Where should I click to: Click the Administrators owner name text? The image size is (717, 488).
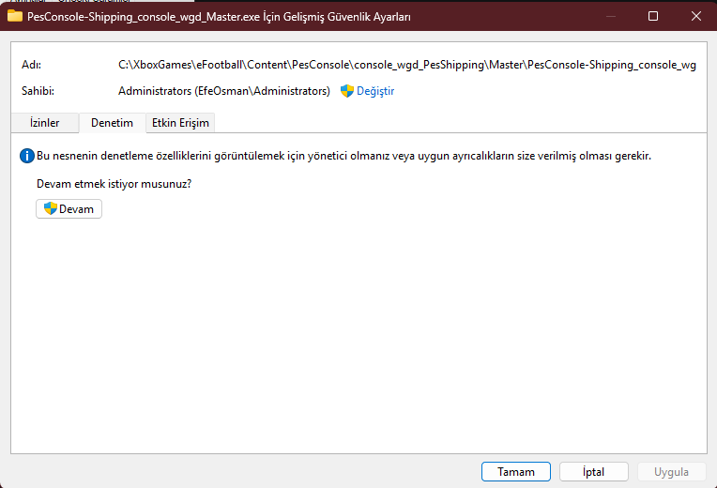(x=224, y=91)
